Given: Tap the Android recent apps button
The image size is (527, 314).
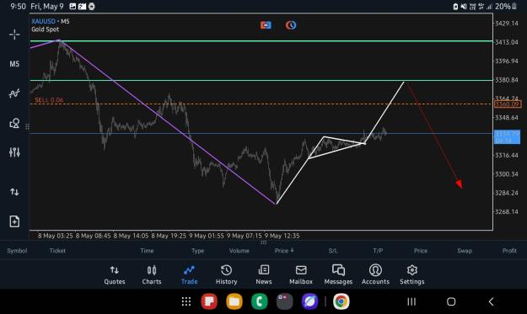Looking at the screenshot, I should tap(411, 301).
